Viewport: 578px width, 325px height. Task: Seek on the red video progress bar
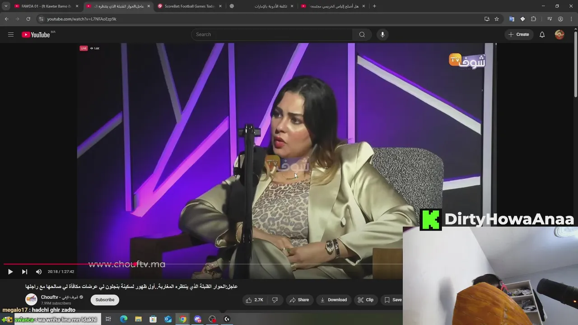203,264
